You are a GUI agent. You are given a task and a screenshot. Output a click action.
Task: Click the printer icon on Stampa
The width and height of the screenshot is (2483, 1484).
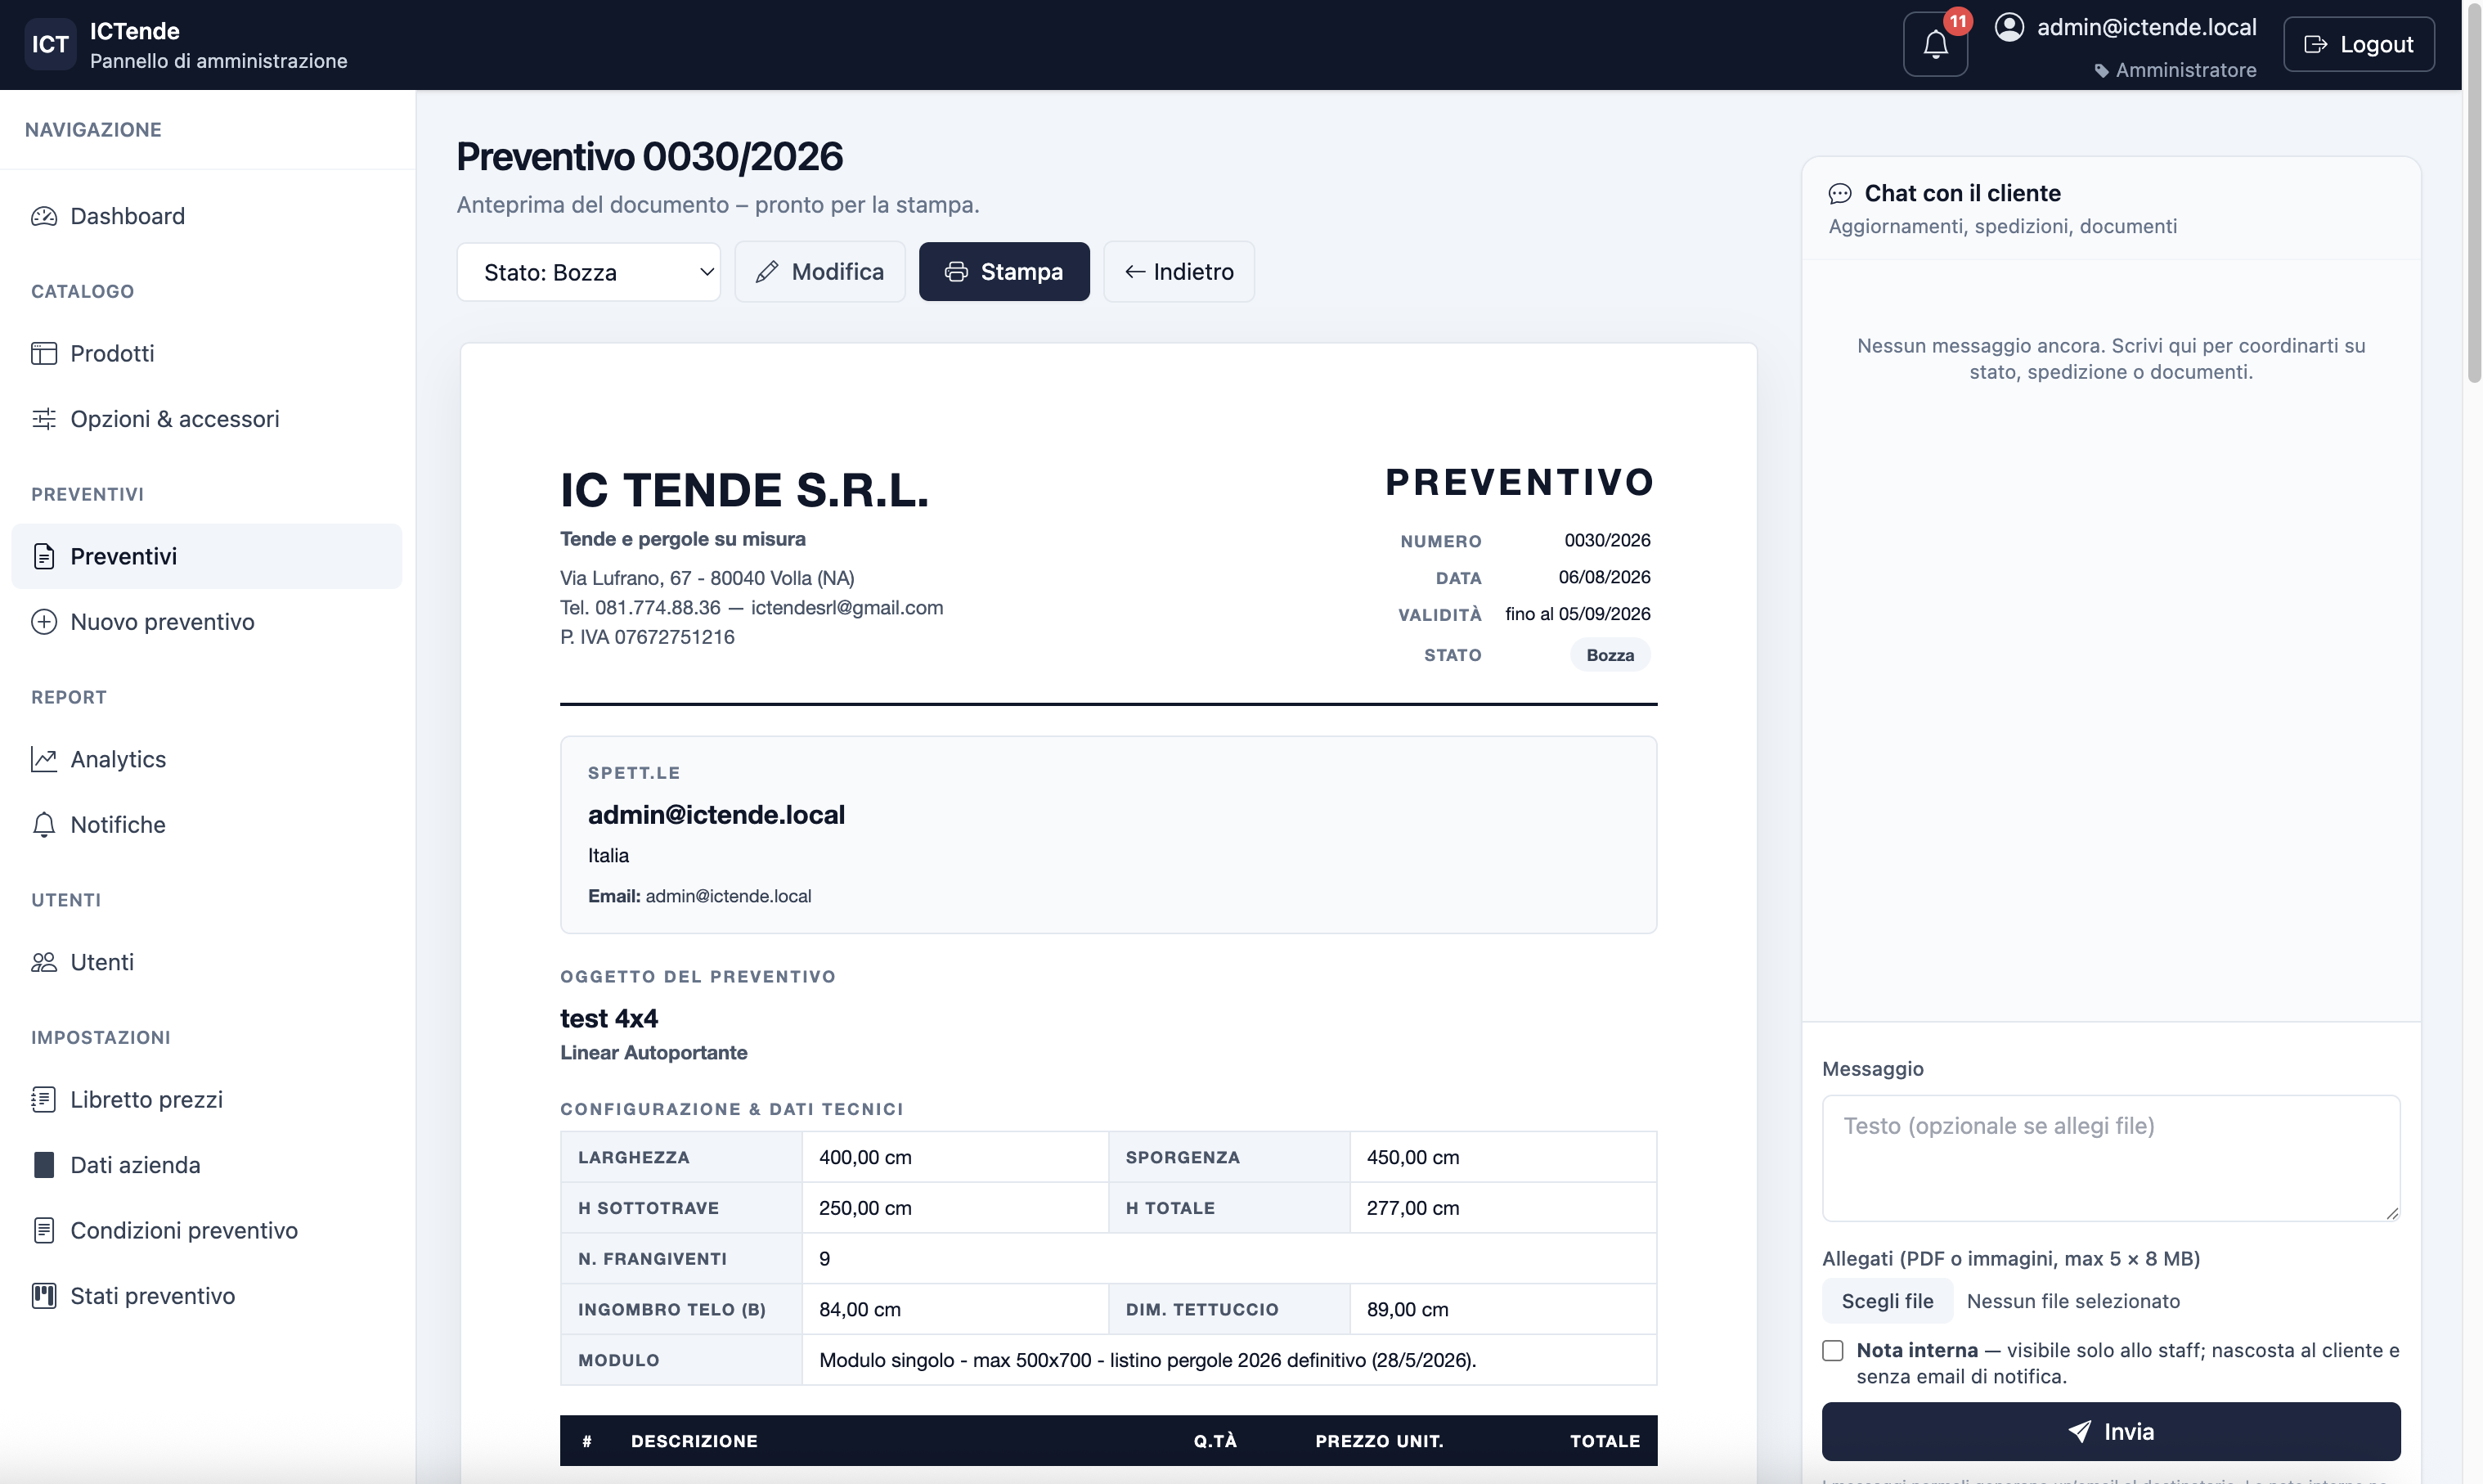(x=955, y=272)
